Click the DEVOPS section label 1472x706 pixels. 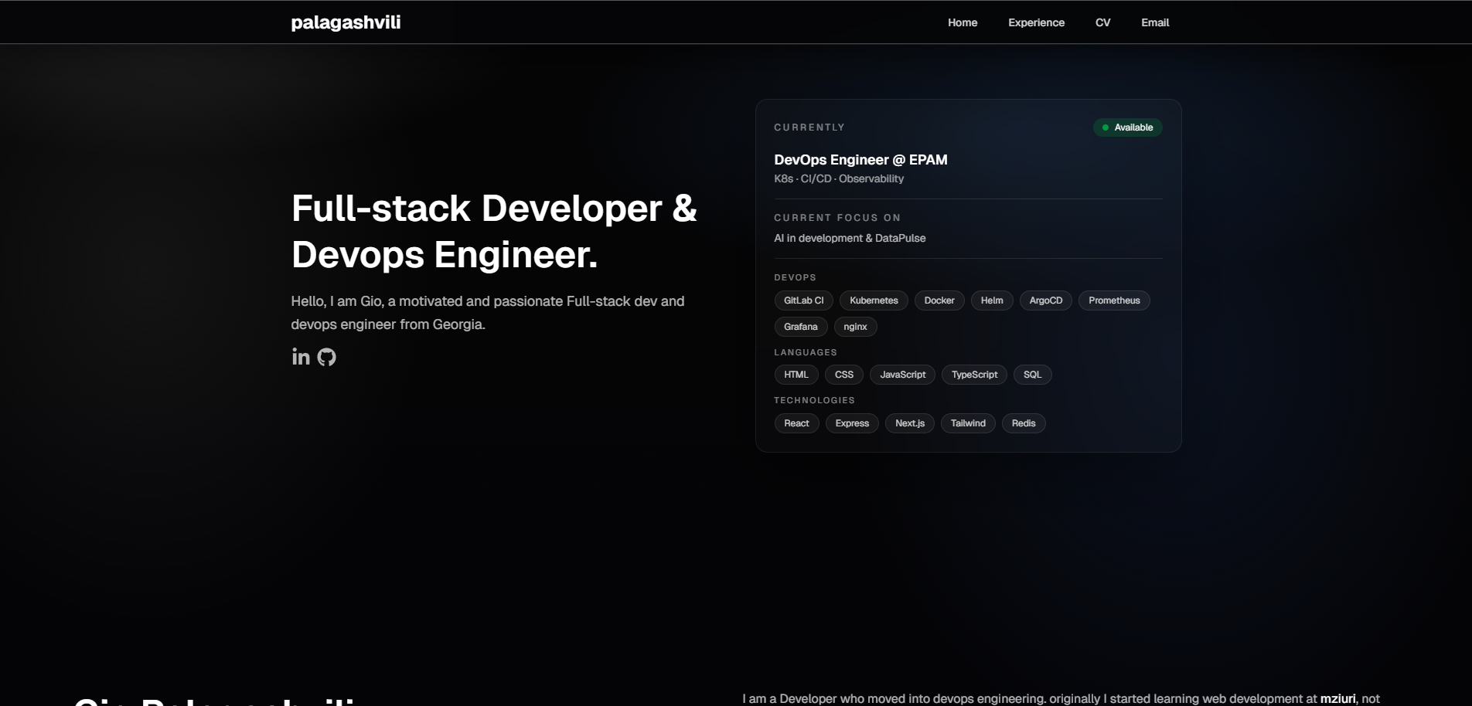pyautogui.click(x=795, y=277)
